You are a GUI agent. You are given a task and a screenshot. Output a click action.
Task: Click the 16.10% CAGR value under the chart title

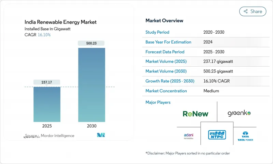click(x=43, y=35)
